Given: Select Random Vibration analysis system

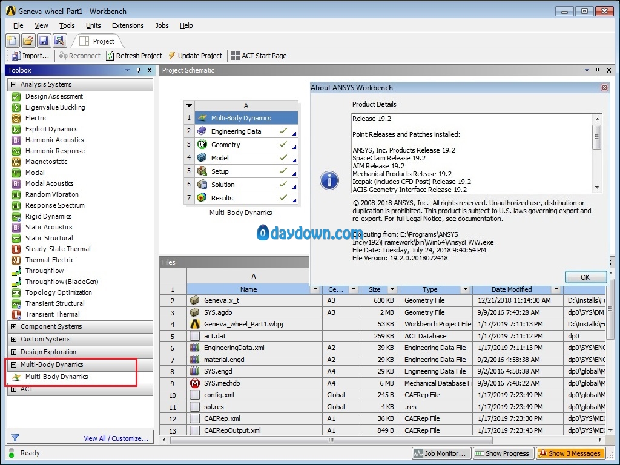Looking at the screenshot, I should point(52,194).
